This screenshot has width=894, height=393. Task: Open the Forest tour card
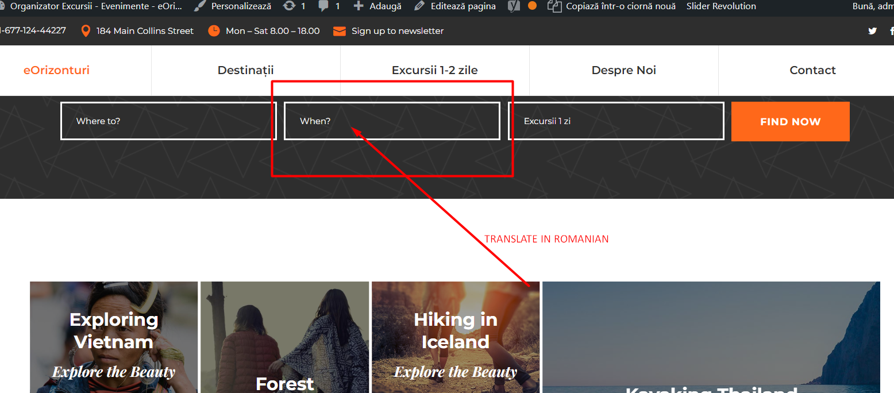coord(284,337)
